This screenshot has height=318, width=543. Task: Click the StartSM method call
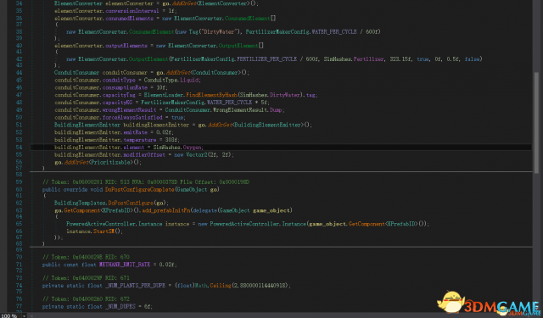point(104,232)
